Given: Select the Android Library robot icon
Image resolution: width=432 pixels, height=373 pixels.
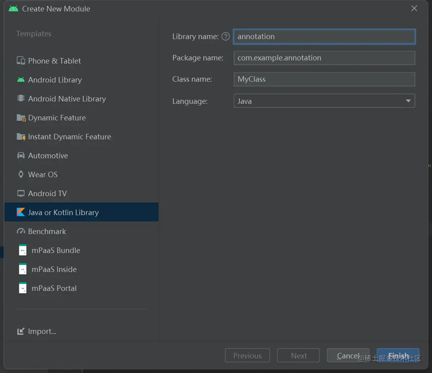Looking at the screenshot, I should coord(21,80).
